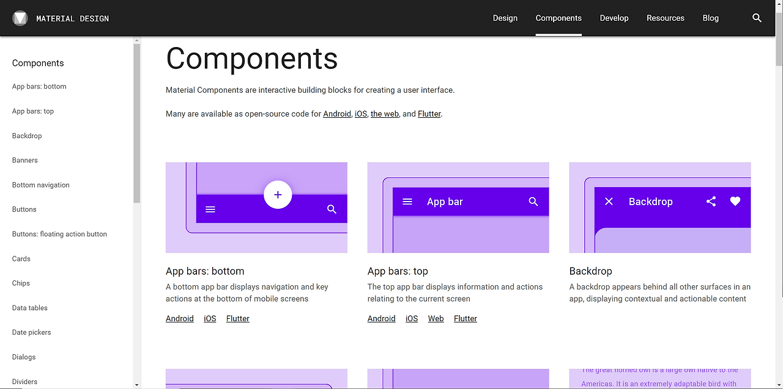The height and width of the screenshot is (389, 783).
Task: Click the page scrollbar up arrow
Action: point(779,4)
